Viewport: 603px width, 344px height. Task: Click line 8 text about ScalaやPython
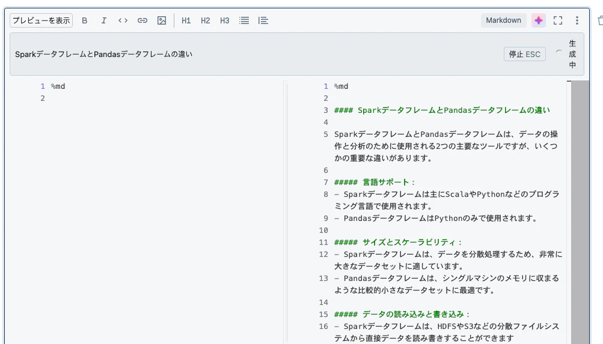point(447,200)
